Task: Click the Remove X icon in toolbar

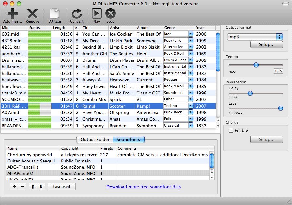Action: tap(32, 14)
